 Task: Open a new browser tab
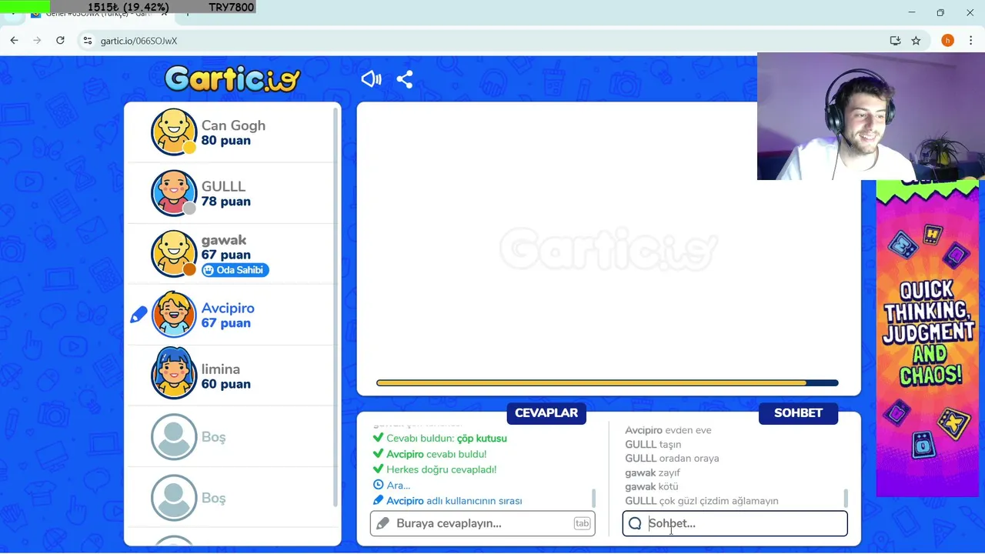[x=187, y=13]
